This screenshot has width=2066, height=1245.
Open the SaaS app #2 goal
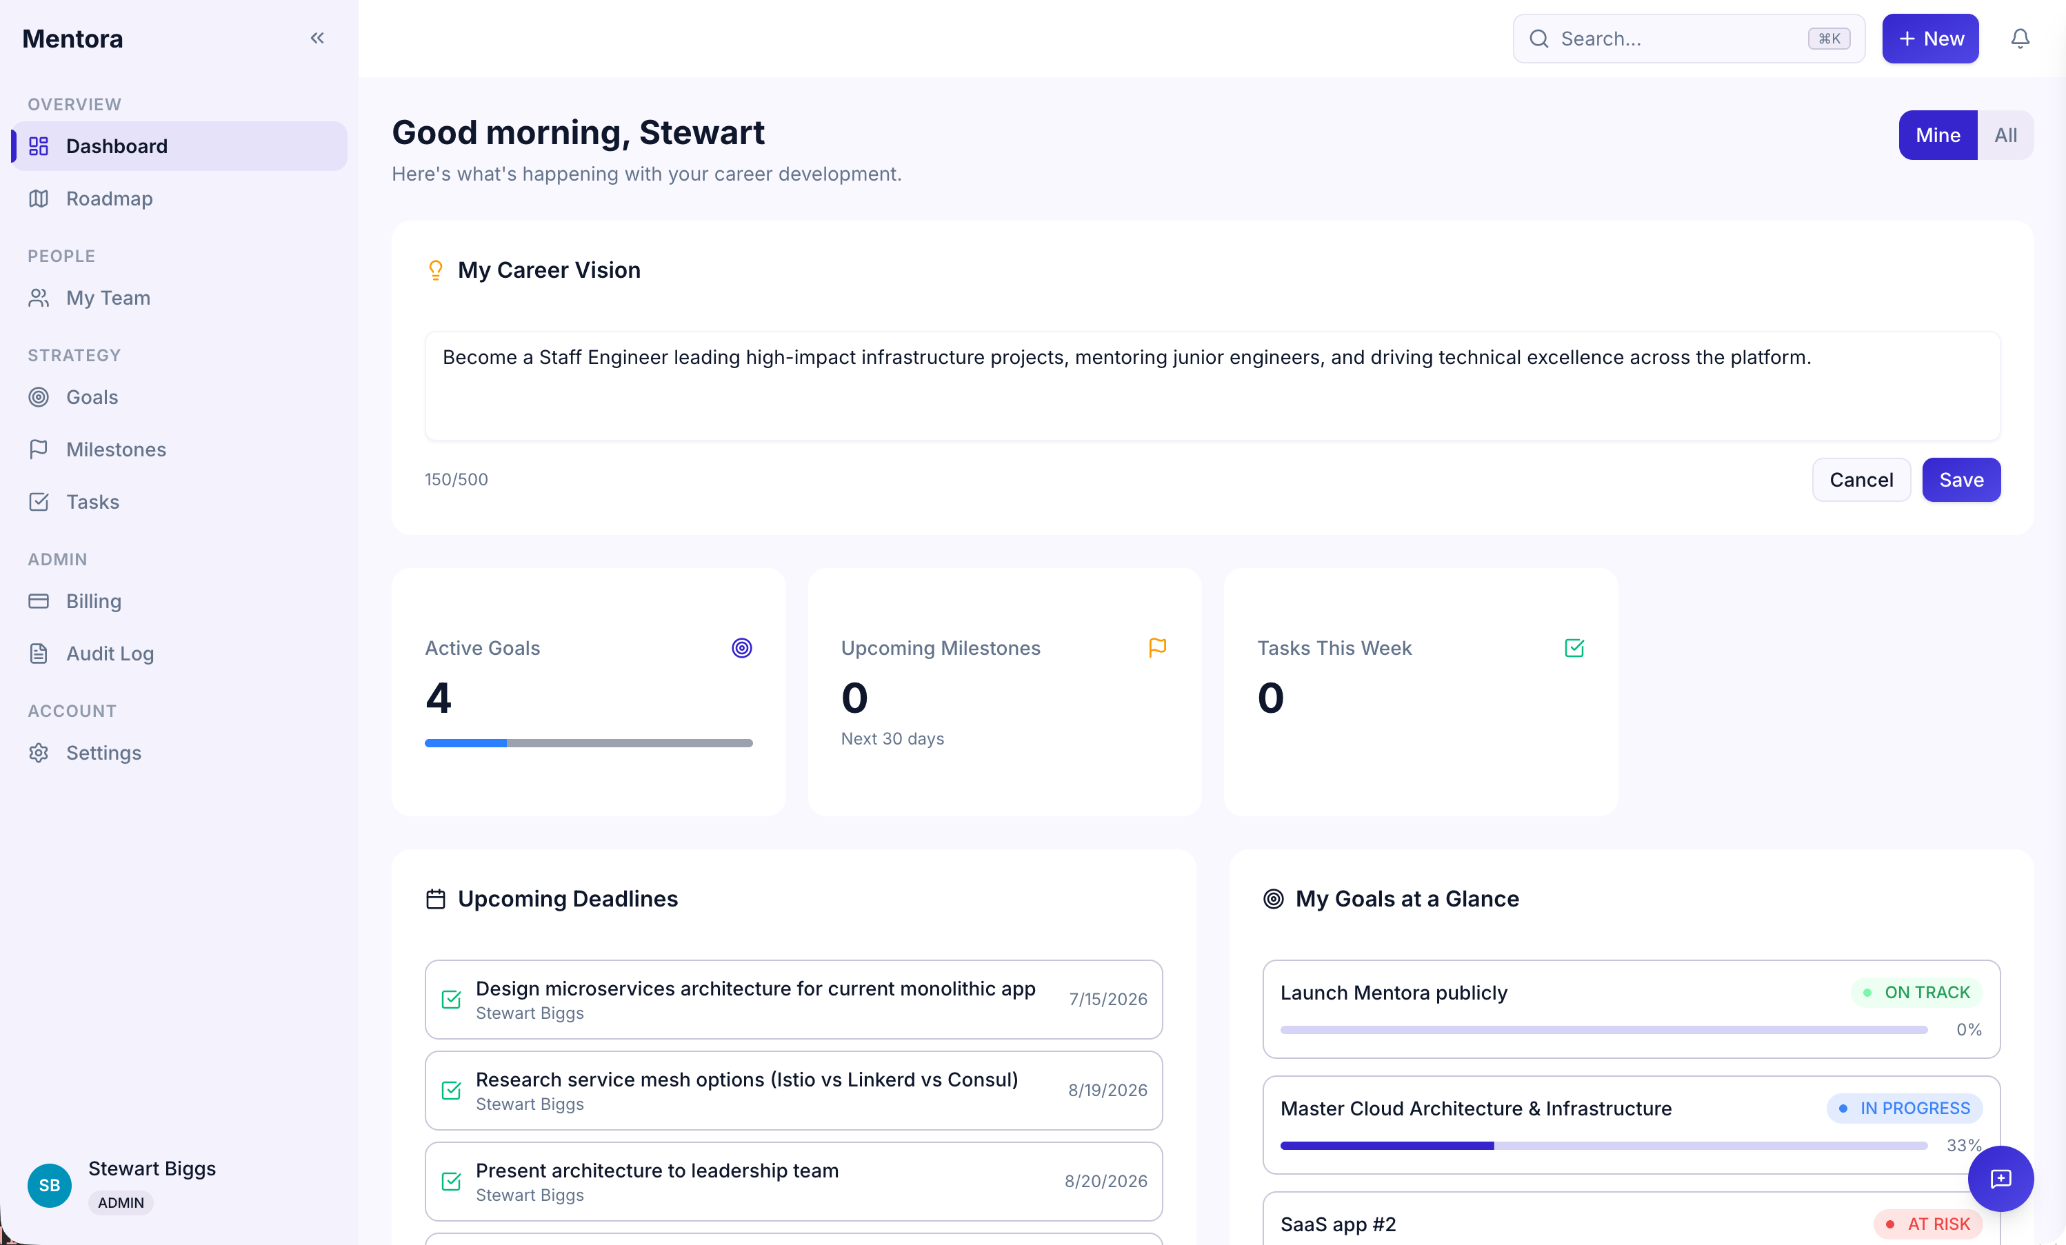[1631, 1219]
